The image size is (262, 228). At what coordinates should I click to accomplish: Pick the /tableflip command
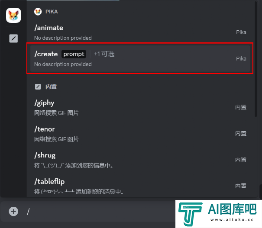140,186
